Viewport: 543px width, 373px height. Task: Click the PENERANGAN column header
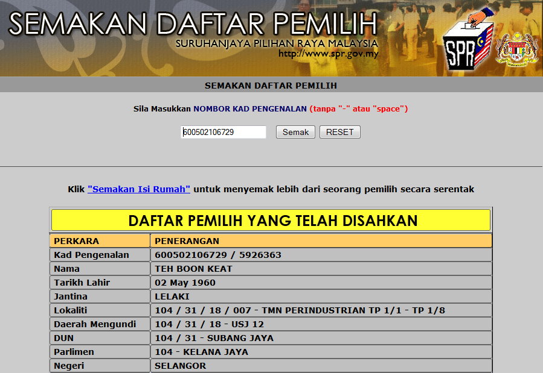[x=321, y=240]
